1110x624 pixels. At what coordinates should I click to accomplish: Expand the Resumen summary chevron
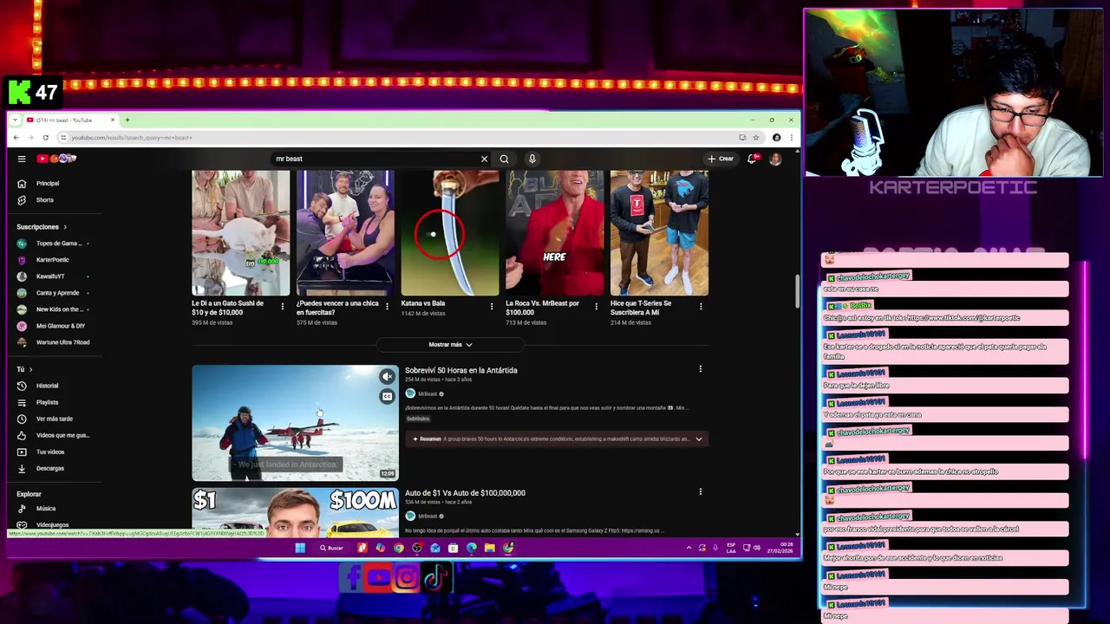coord(699,439)
